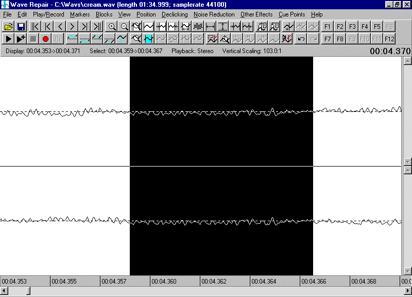Image resolution: width=412 pixels, height=297 pixels.
Task: Click the zoom out magnifier icon
Action: click(x=124, y=26)
